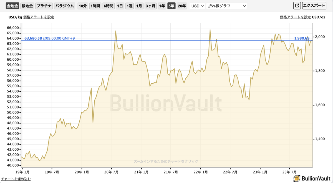
Task: Click the エクスポート button
Action: click(314, 6)
